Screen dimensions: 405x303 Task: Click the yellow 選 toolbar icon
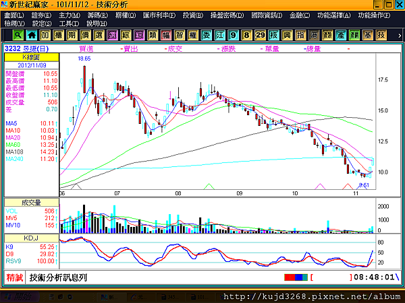99,35
